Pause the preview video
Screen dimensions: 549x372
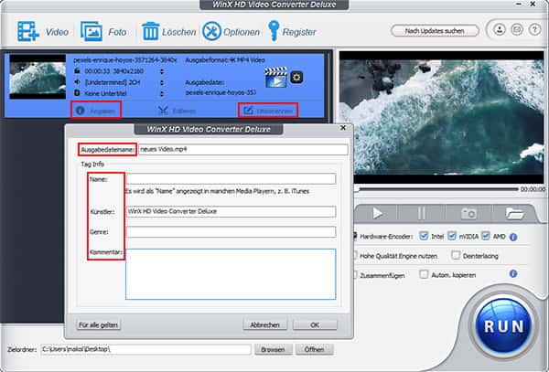(422, 213)
